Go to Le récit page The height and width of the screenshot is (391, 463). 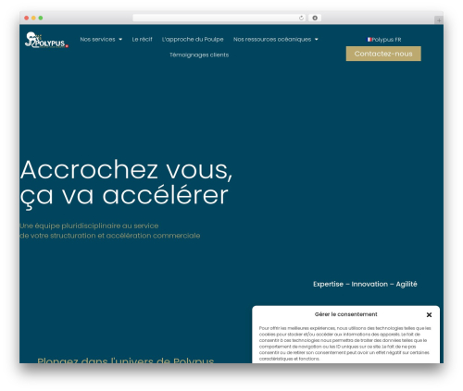pyautogui.click(x=142, y=40)
